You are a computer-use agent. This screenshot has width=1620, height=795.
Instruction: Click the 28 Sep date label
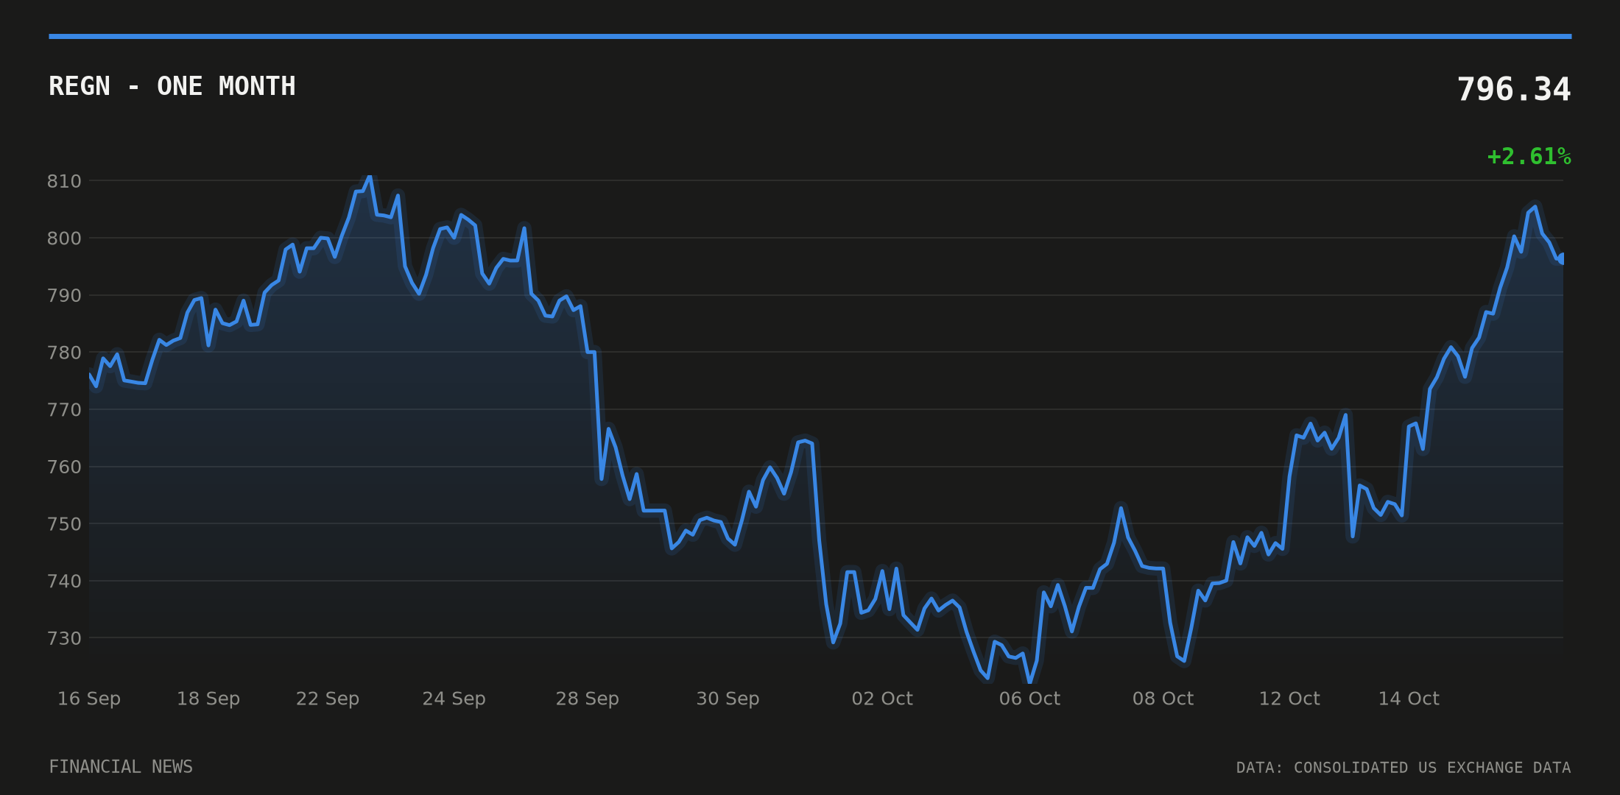pyautogui.click(x=588, y=699)
